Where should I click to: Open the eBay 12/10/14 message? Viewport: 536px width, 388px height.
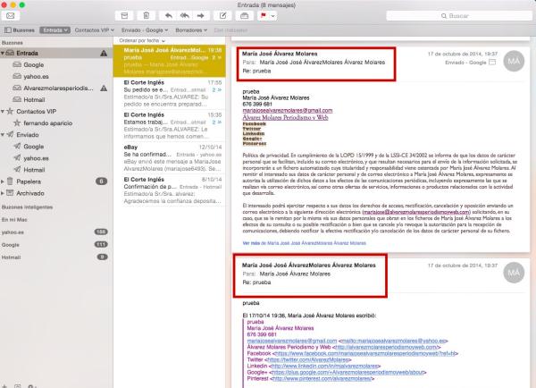(x=170, y=157)
